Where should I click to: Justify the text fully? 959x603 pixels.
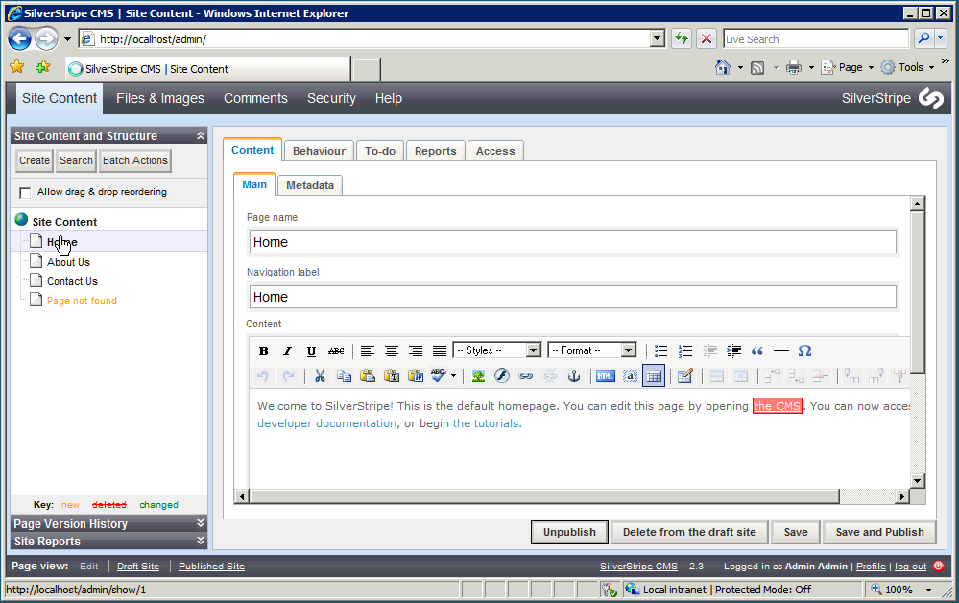(x=439, y=351)
